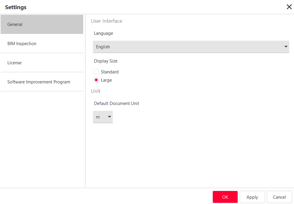
Task: Close the Settings dialog with the X
Action: (289, 7)
